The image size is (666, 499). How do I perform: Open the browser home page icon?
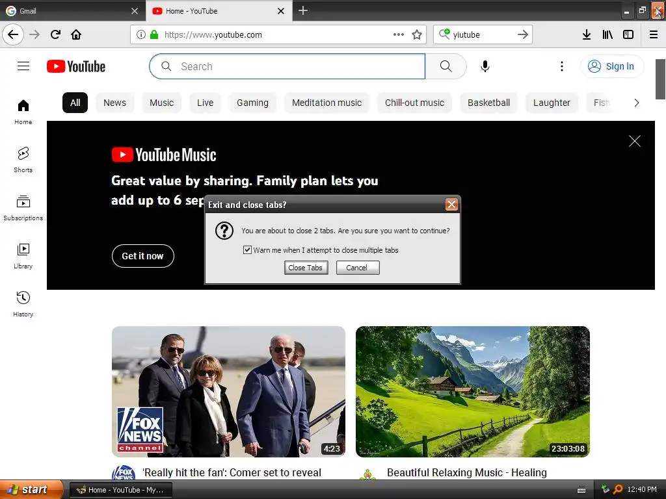[76, 34]
